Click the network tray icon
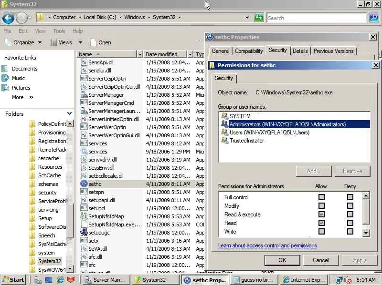Image resolution: width=382 pixels, height=286 pixels. (339, 280)
